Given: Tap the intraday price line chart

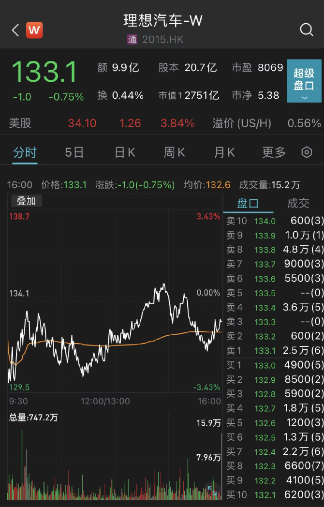Looking at the screenshot, I should point(115,301).
